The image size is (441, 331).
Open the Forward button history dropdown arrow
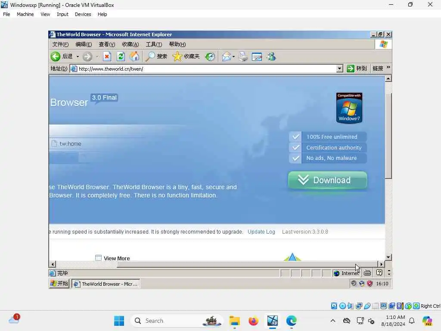[97, 57]
